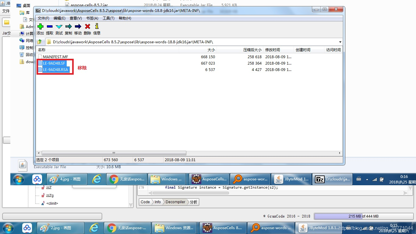Screen dimensions: 416x234
Task: Click the Copy (复制) toolbar icon
Action: click(69, 27)
